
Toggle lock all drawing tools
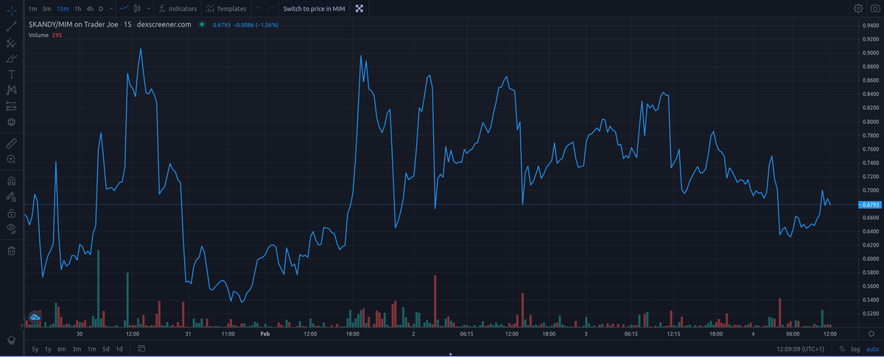pos(11,213)
